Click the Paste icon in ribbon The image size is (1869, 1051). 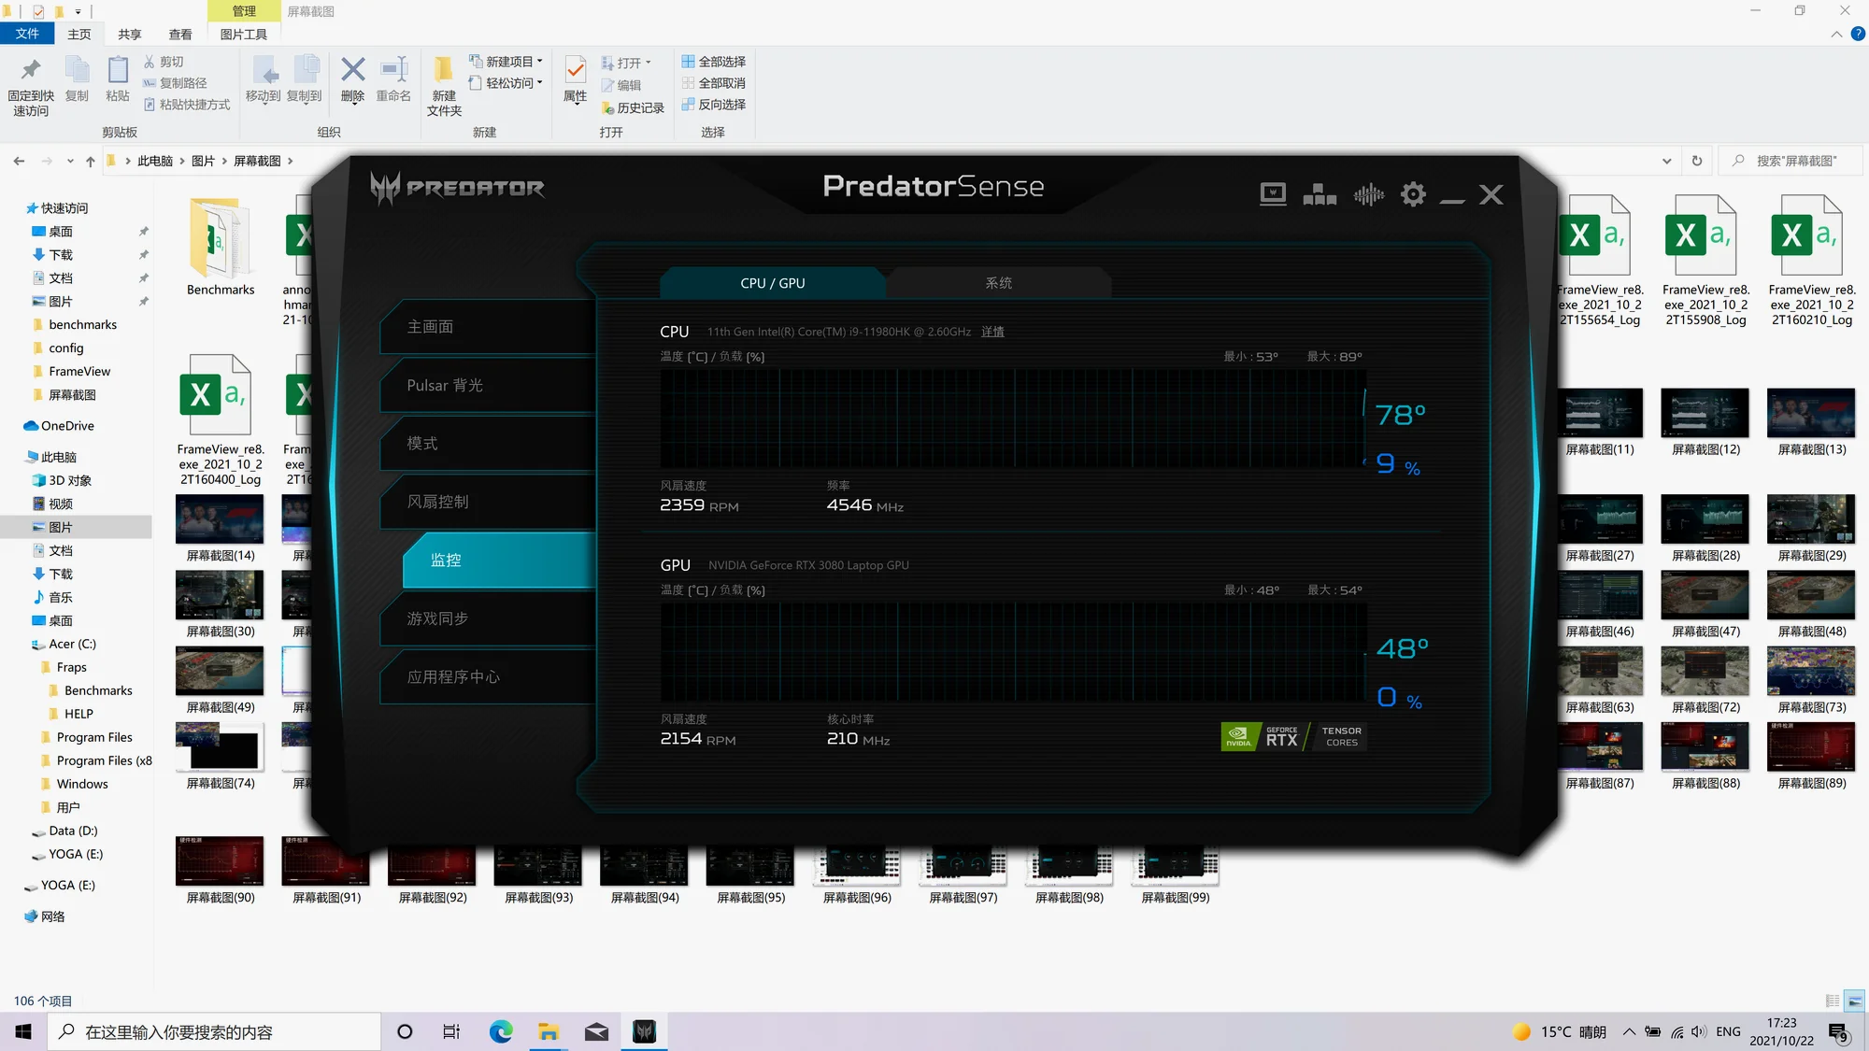[x=118, y=70]
